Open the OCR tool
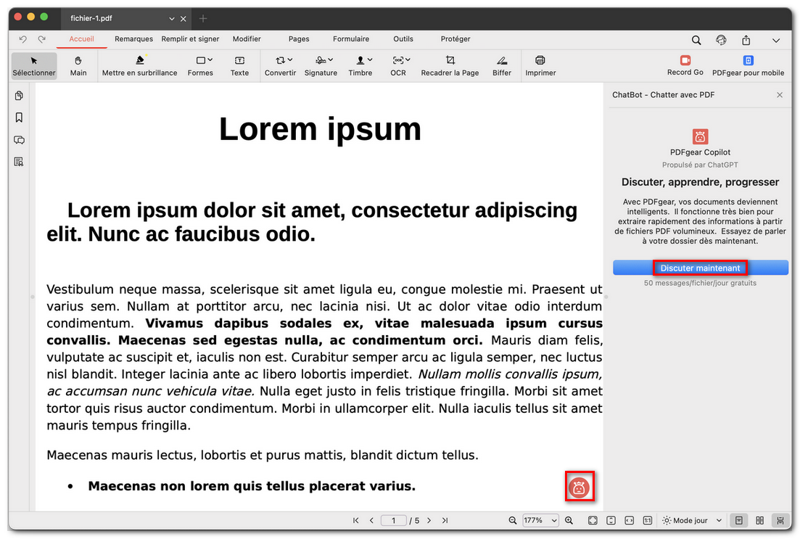Screen dimensions: 800x539 tap(398, 65)
